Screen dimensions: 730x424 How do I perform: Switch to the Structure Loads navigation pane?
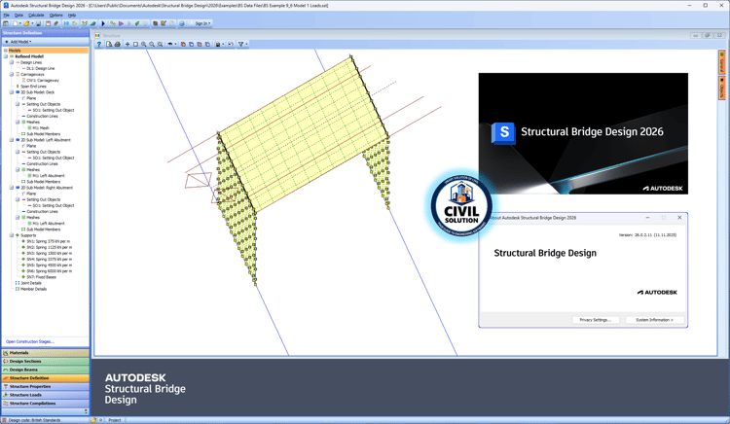point(45,395)
